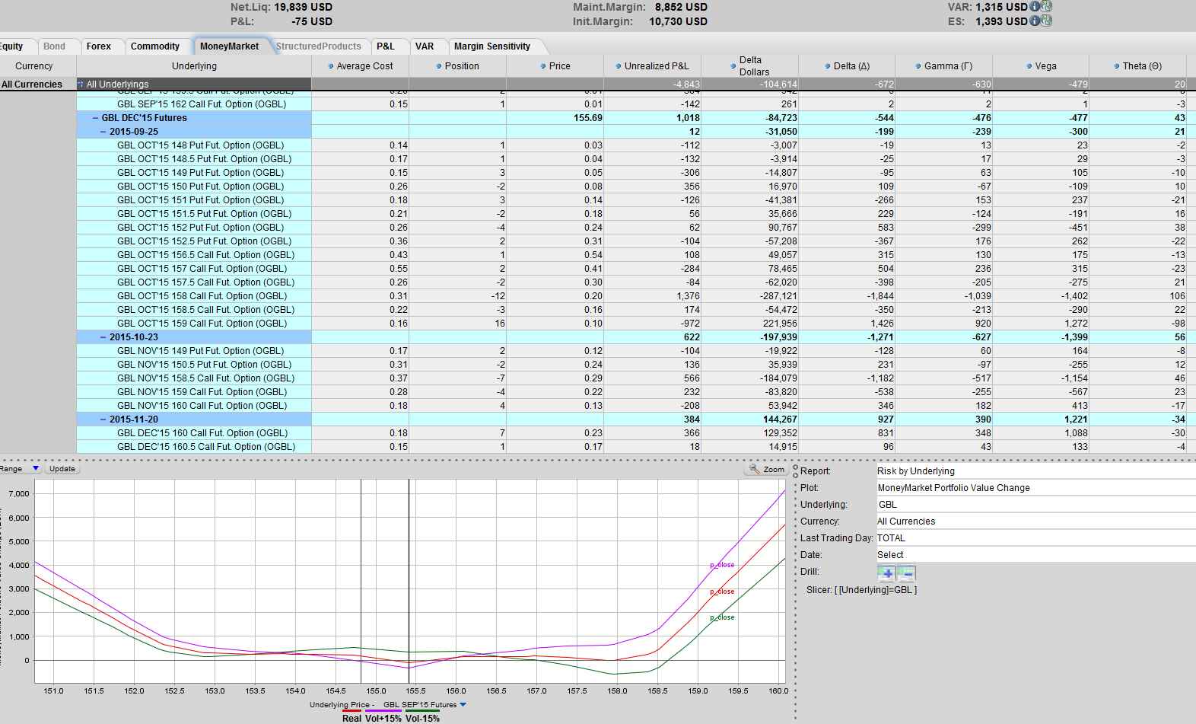The height and width of the screenshot is (724, 1196).
Task: Click the blue dot beside Position header
Action: pos(439,66)
